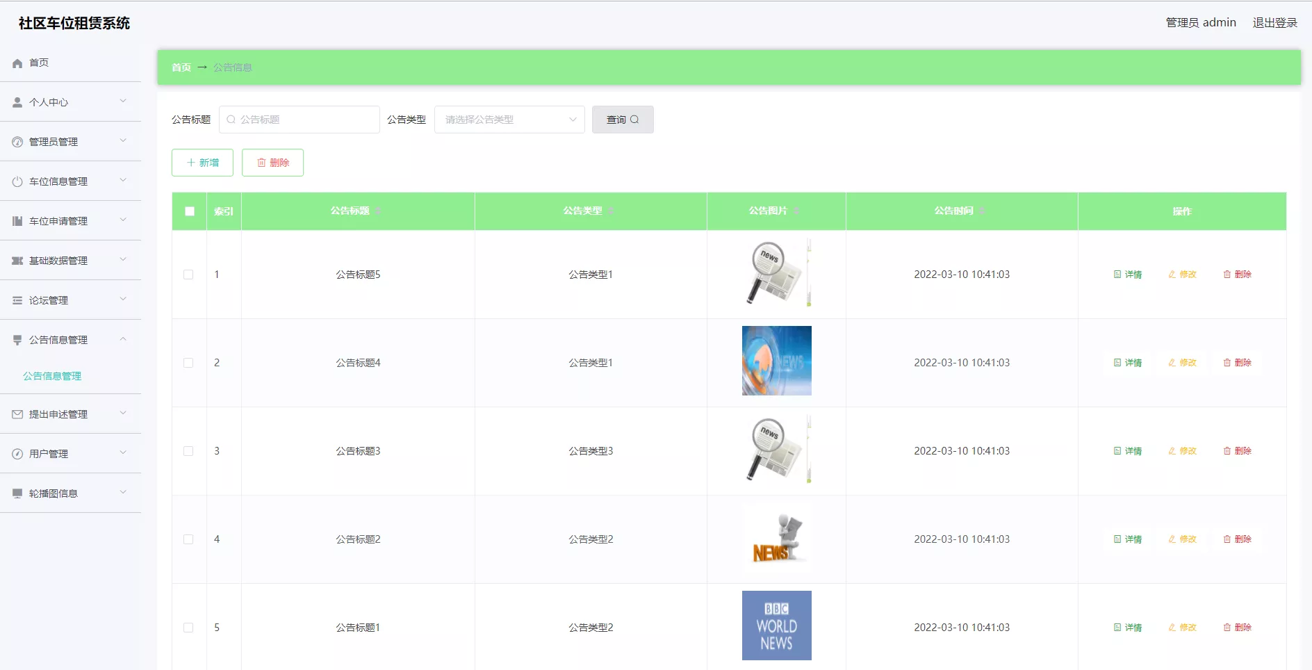Open 详情 for 公告标题4 row
Image resolution: width=1312 pixels, height=670 pixels.
click(1128, 363)
